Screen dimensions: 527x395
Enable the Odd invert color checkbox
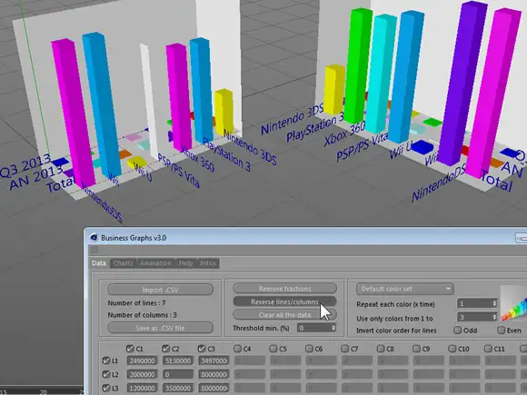click(x=457, y=331)
